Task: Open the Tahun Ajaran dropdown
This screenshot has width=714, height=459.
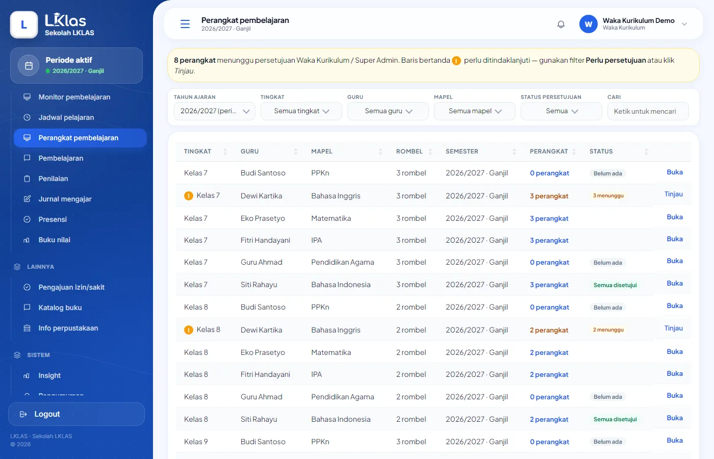Action: click(215, 111)
